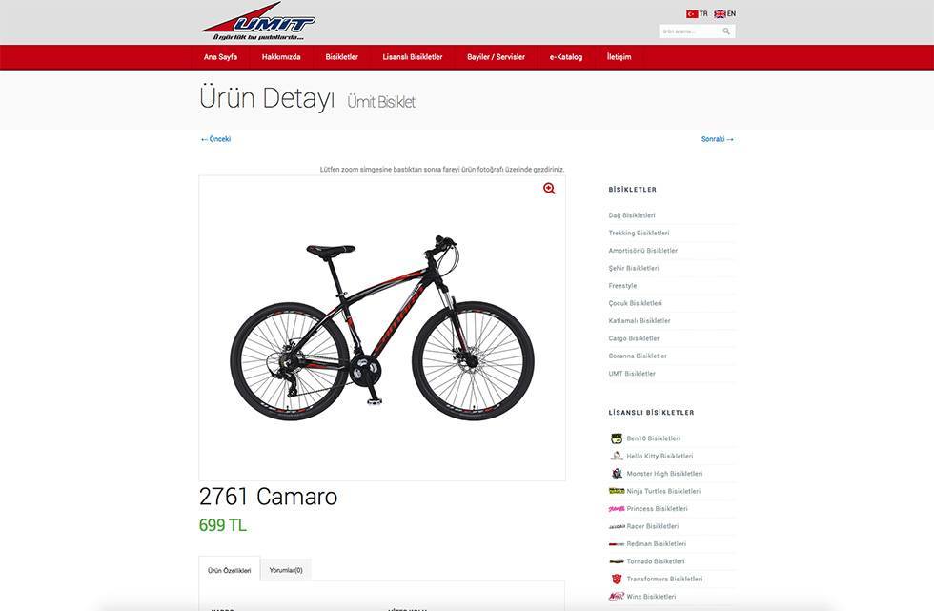
Task: Open Monster High Bisikletleri brand icon
Action: pos(617,474)
